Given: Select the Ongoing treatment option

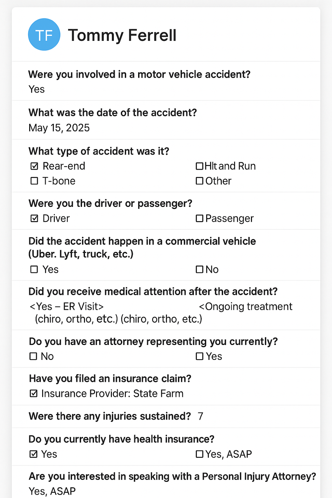Looking at the screenshot, I should point(246,306).
